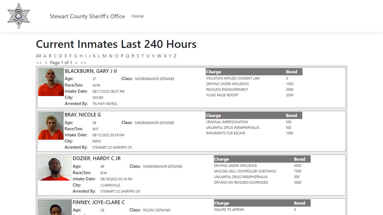The height and width of the screenshot is (215, 383).
Task: Click the Page 1 of 1 indicator
Action: pyautogui.click(x=61, y=63)
